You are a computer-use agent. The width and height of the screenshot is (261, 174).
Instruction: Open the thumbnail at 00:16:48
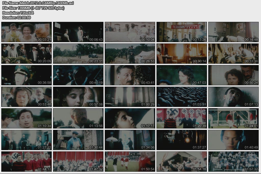[x=233, y=32]
